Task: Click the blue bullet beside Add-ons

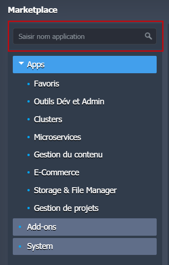Action: tap(20, 227)
